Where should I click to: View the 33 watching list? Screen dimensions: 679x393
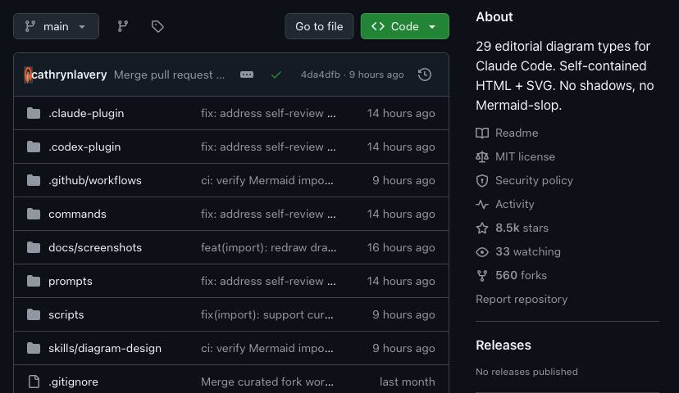coord(528,251)
